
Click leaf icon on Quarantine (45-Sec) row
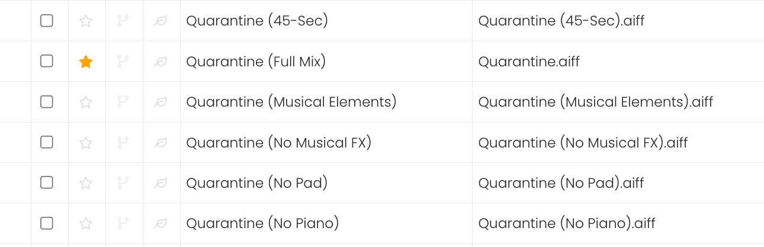160,21
